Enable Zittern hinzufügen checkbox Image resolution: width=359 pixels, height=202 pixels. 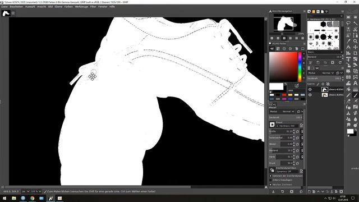click(x=270, y=180)
